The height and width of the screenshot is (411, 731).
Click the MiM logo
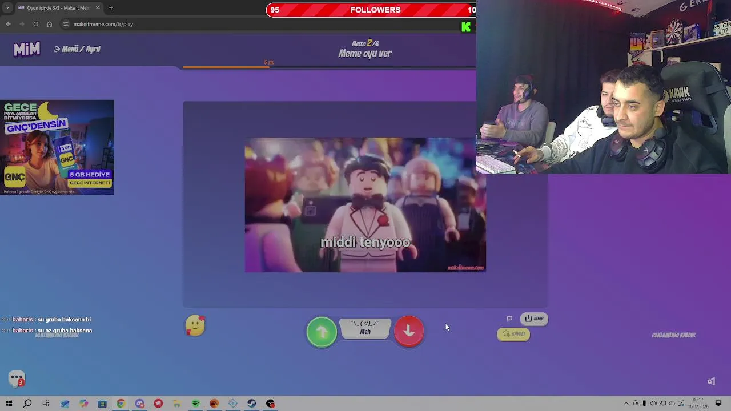click(27, 49)
